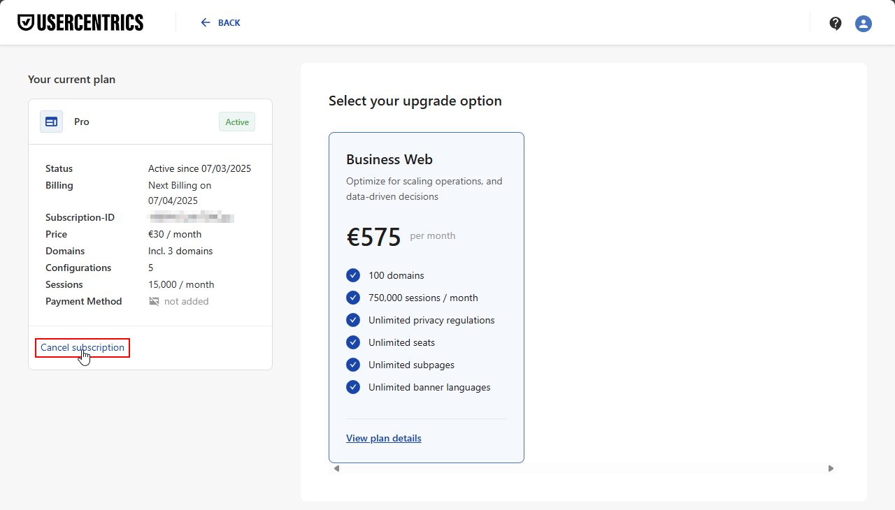Click the right arrow of horizontal scrollbar
The width and height of the screenshot is (895, 510).
(x=831, y=468)
